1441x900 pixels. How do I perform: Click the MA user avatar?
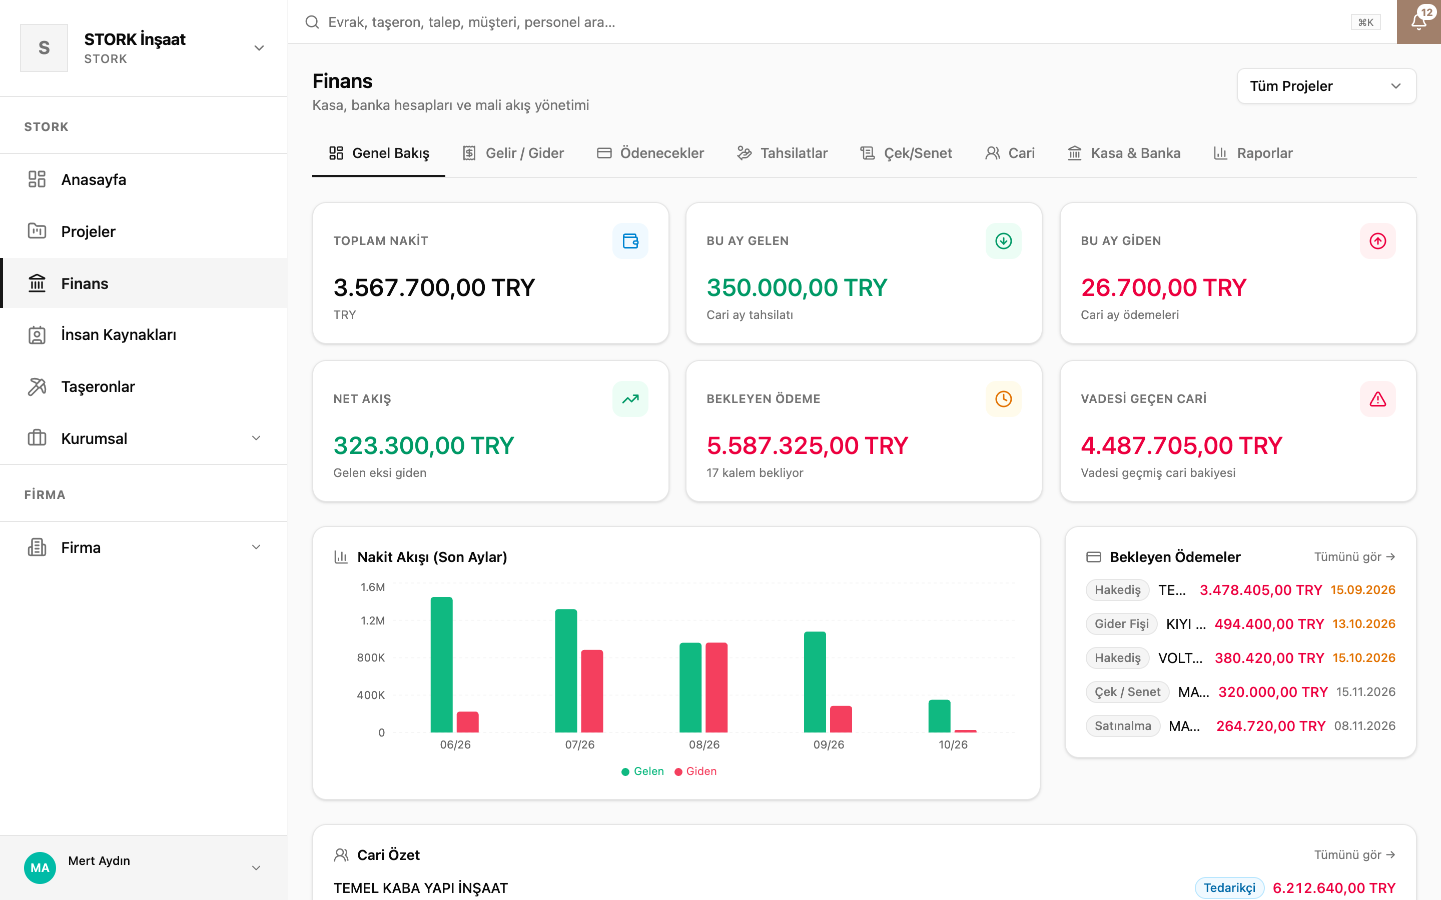tap(40, 867)
